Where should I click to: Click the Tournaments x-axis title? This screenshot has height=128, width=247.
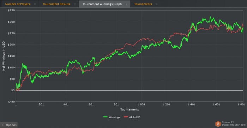click(x=129, y=109)
